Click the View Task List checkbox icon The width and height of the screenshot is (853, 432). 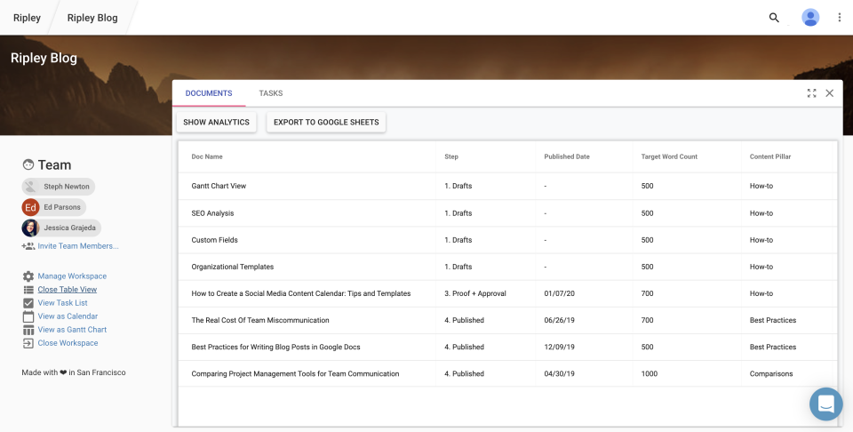point(28,303)
